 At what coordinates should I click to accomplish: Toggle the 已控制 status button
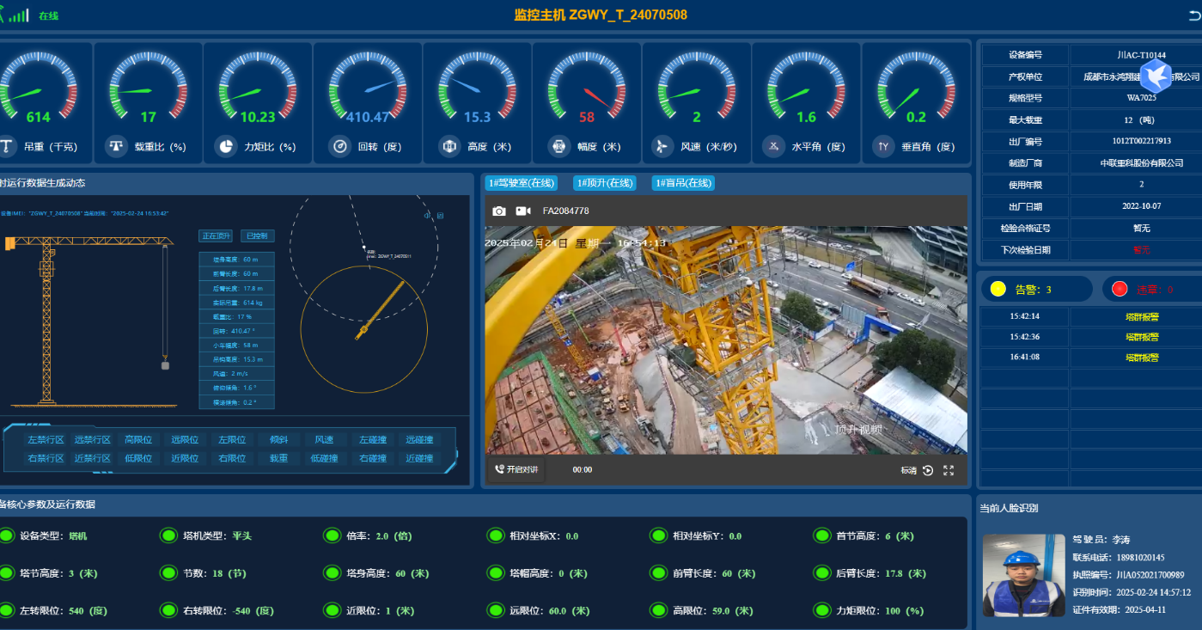(x=257, y=235)
